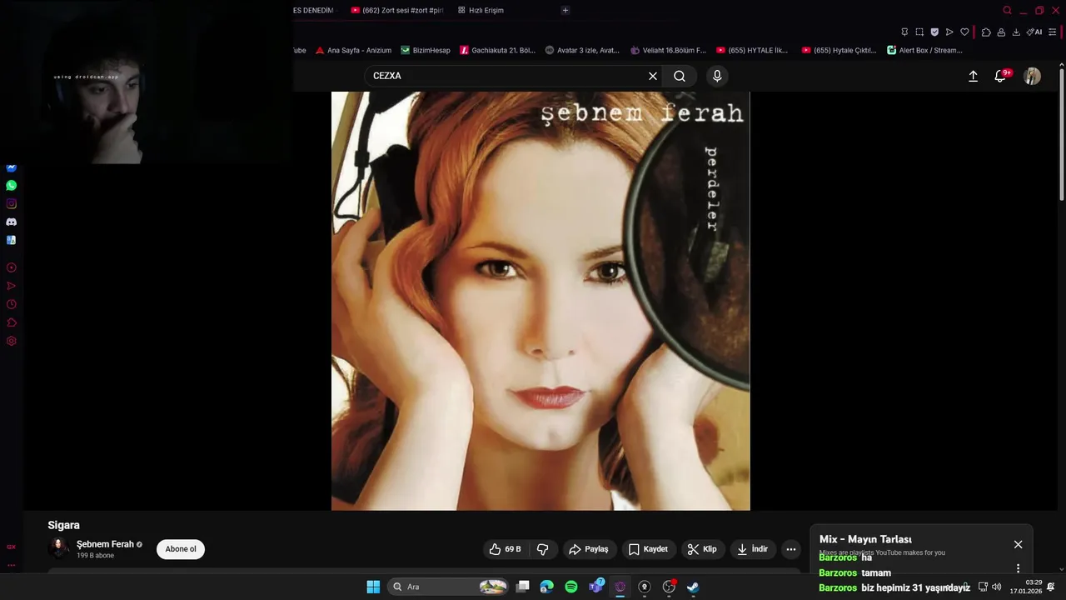
Task: Open Ana Sayfa - Anizium bookmark
Action: point(353,50)
